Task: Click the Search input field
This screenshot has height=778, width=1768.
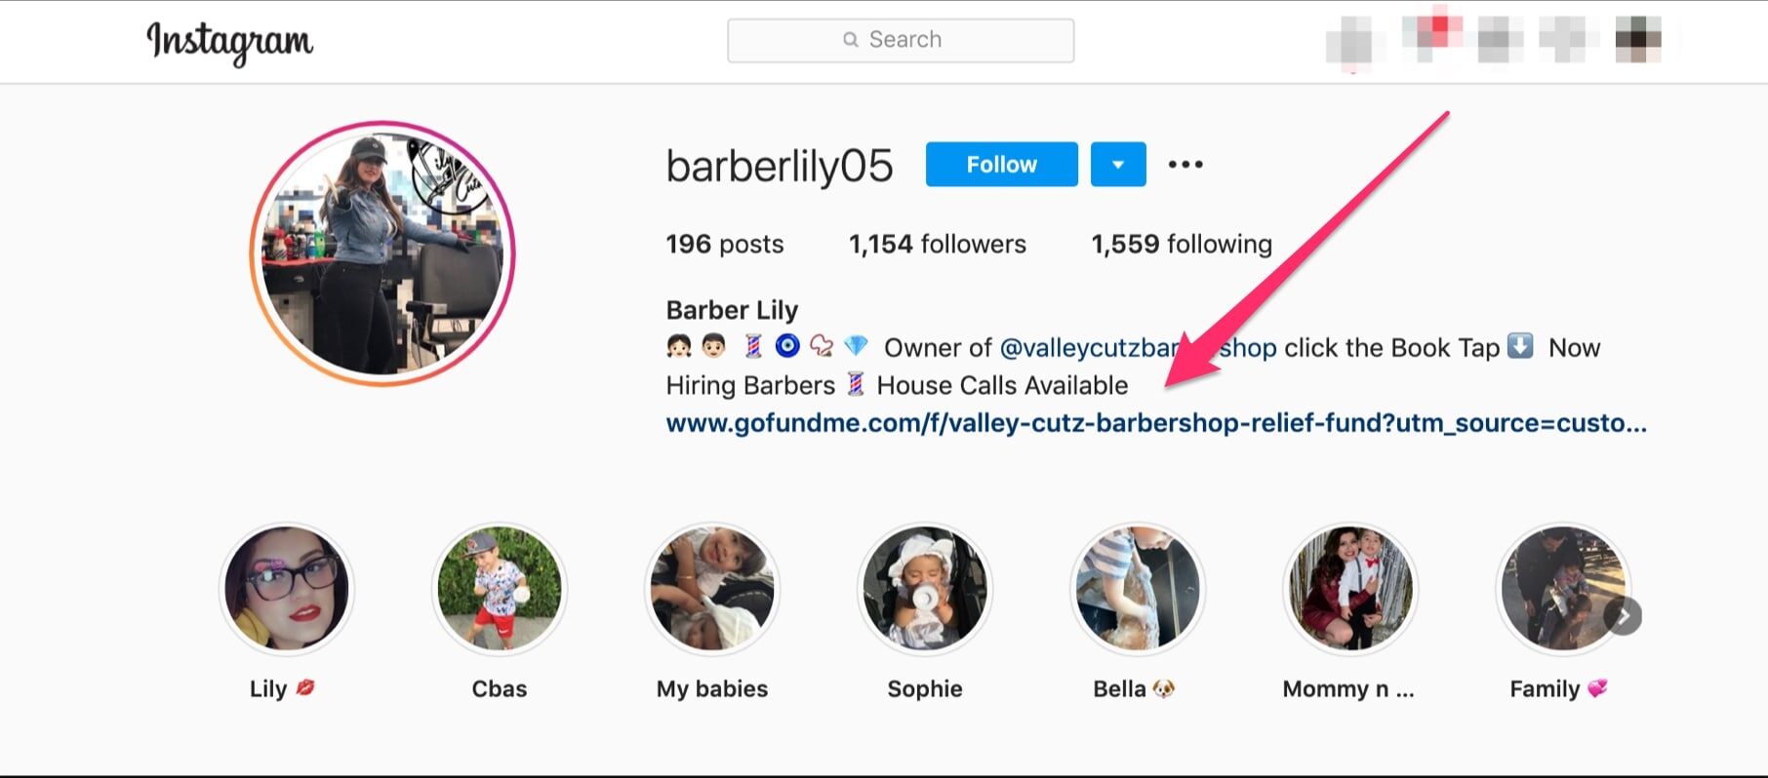Action: (901, 40)
